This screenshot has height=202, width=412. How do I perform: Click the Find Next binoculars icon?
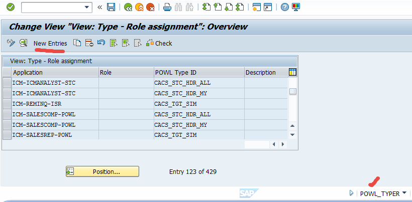(x=189, y=7)
